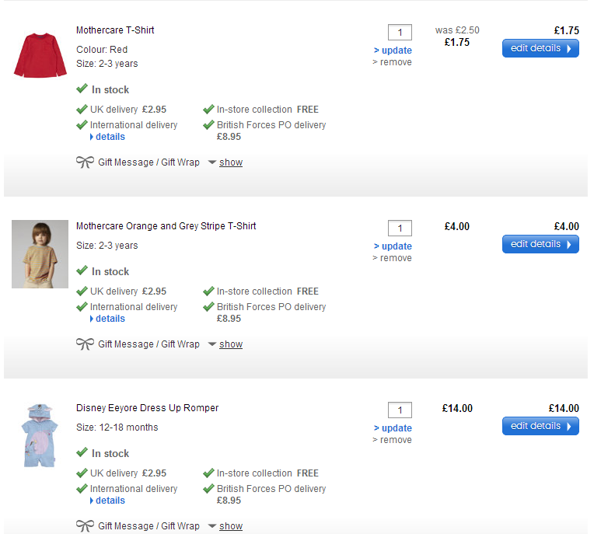This screenshot has width=594, height=534.
Task: Click the gift bow icon for Eeyore Romper
Action: pyautogui.click(x=85, y=526)
